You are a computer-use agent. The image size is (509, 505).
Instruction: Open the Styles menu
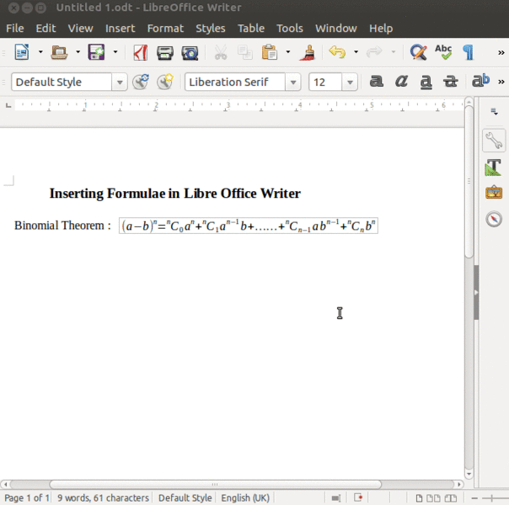(211, 29)
